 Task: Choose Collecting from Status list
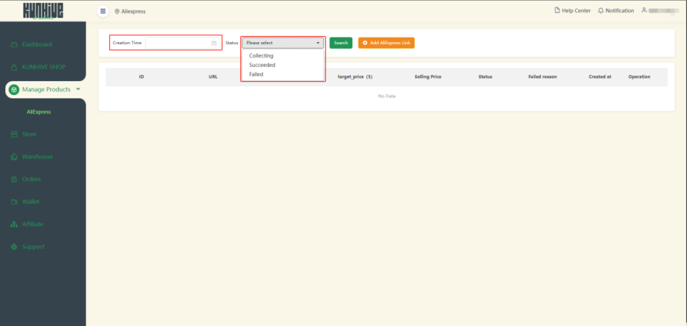coord(261,56)
